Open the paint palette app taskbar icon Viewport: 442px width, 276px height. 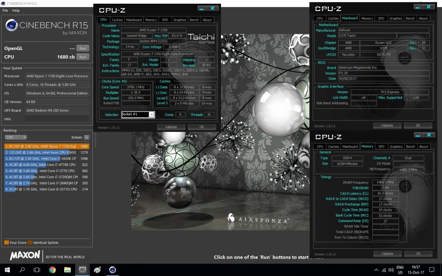tap(97, 270)
